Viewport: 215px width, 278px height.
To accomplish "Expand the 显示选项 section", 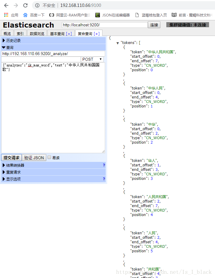I will coord(53,179).
